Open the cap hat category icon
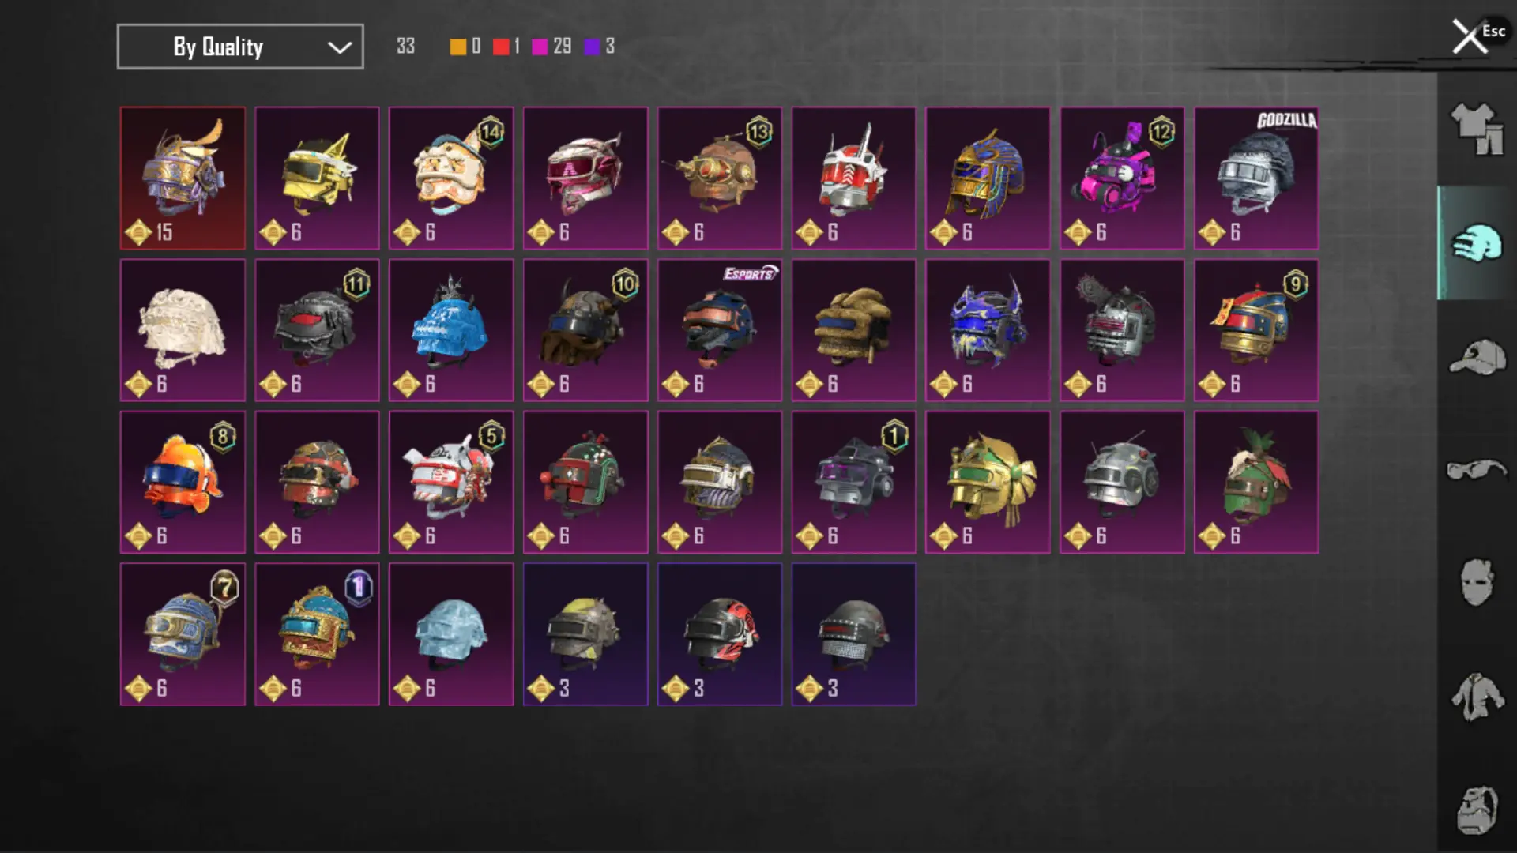This screenshot has width=1517, height=853. [1476, 357]
